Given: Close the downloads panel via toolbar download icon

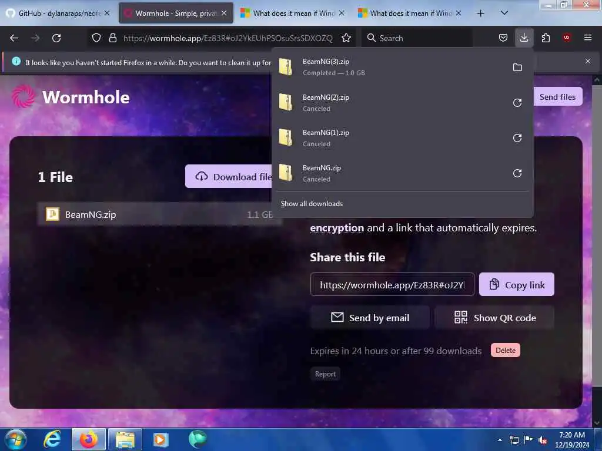Looking at the screenshot, I should pos(524,38).
